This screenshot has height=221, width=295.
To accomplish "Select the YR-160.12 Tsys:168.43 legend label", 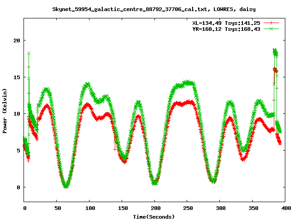I will 226,29.
